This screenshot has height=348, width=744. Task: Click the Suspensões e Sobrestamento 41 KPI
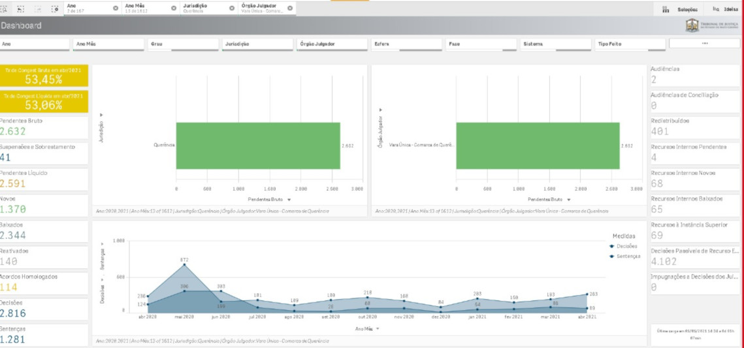(44, 153)
